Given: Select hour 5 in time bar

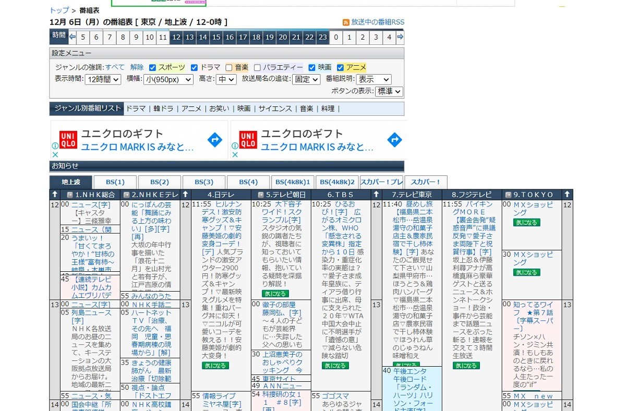Looking at the screenshot, I should click(x=83, y=37).
